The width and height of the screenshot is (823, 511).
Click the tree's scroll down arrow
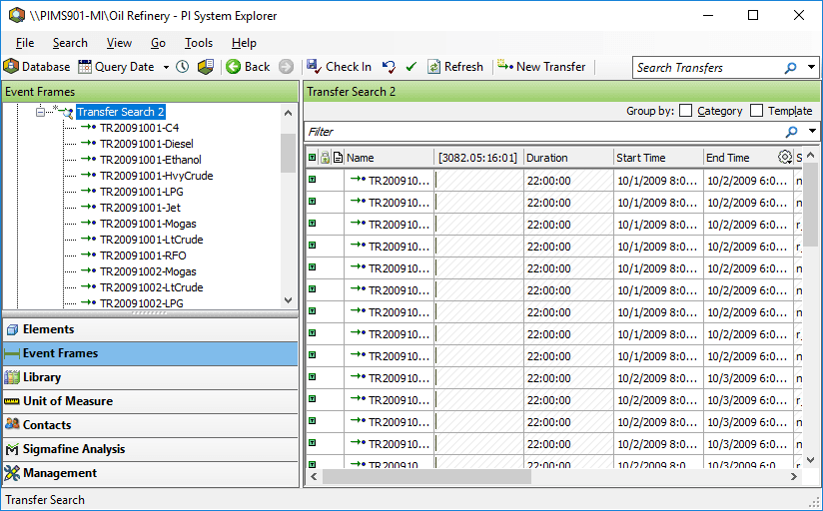point(289,300)
